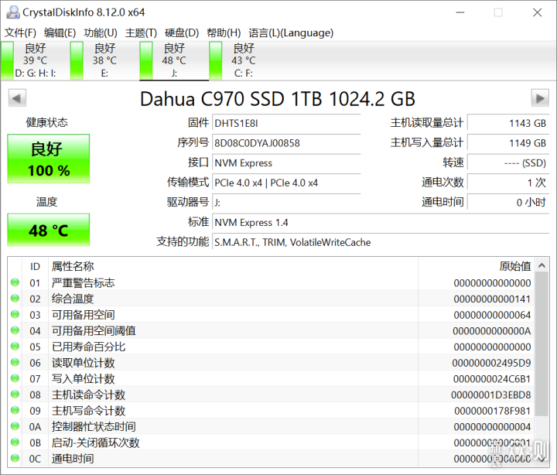Select the 已用寿命百分比 attribute row
The height and width of the screenshot is (475, 557).
(271, 347)
